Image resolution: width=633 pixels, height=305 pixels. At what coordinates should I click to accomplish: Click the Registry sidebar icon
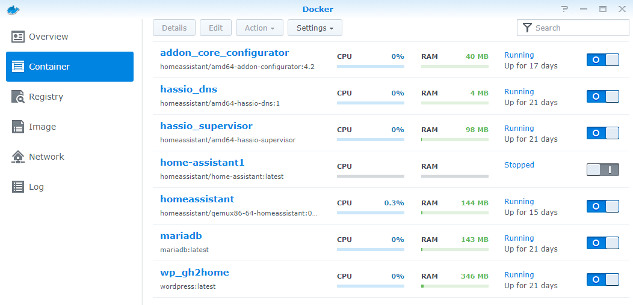point(18,97)
